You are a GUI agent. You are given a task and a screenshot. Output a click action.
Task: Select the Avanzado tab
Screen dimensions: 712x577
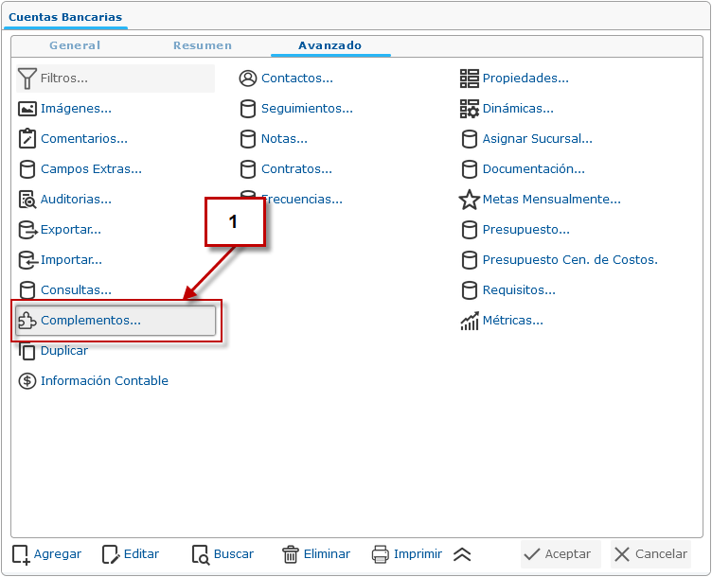330,45
